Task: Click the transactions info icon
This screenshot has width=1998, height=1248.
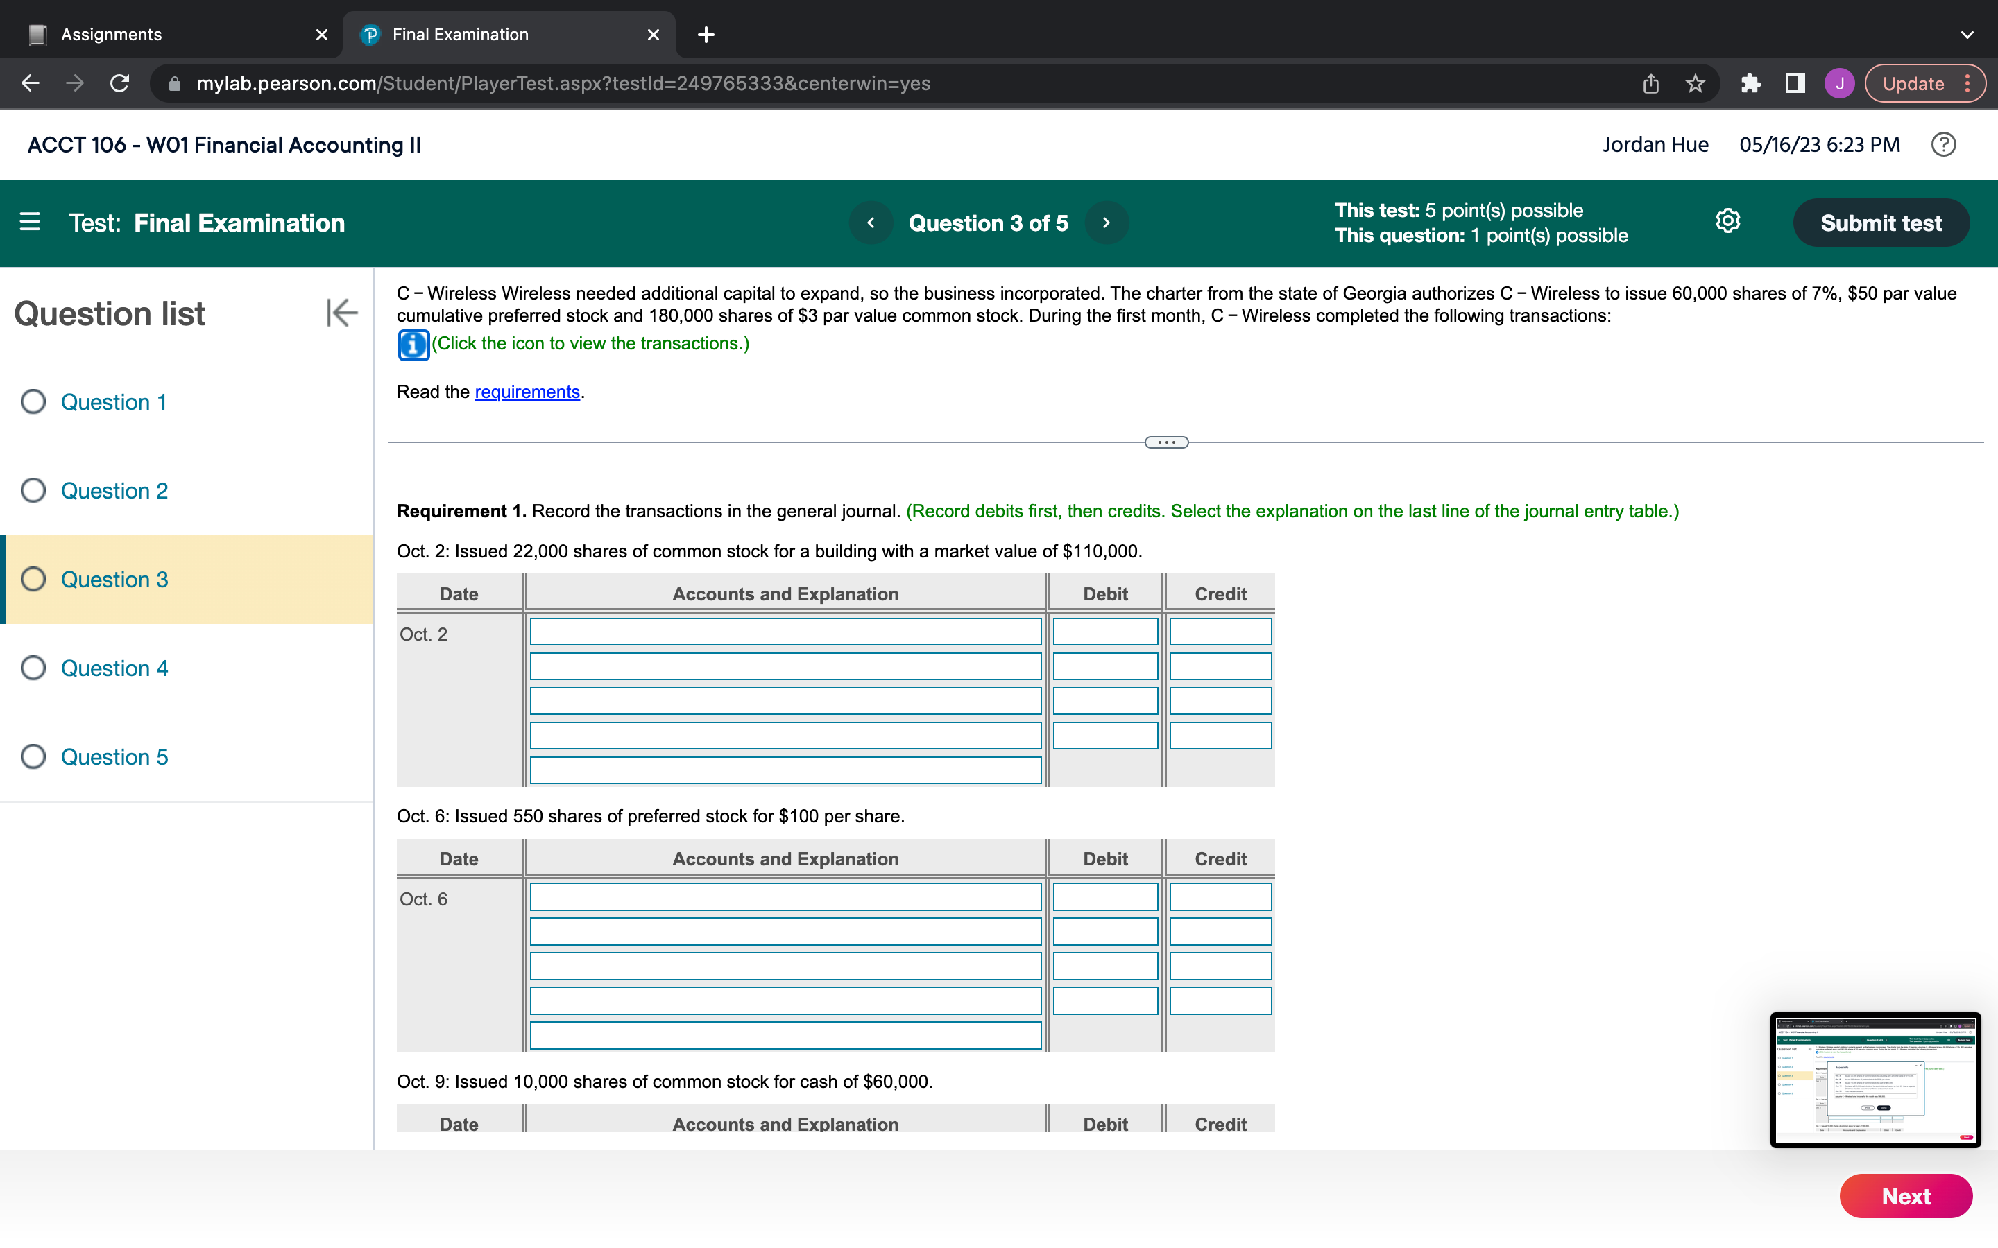Action: tap(413, 344)
